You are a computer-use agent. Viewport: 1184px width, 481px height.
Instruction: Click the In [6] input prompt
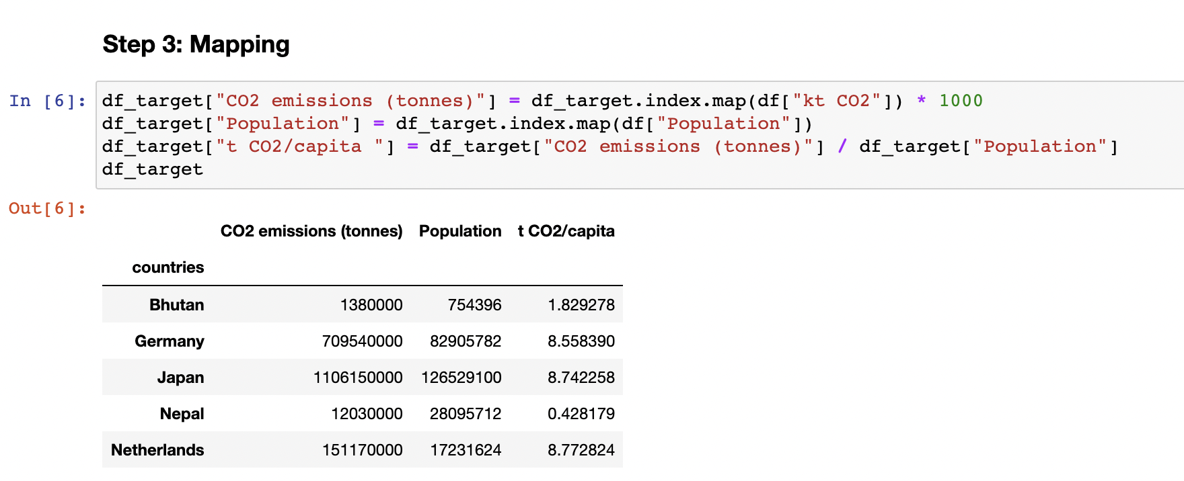[x=47, y=101]
